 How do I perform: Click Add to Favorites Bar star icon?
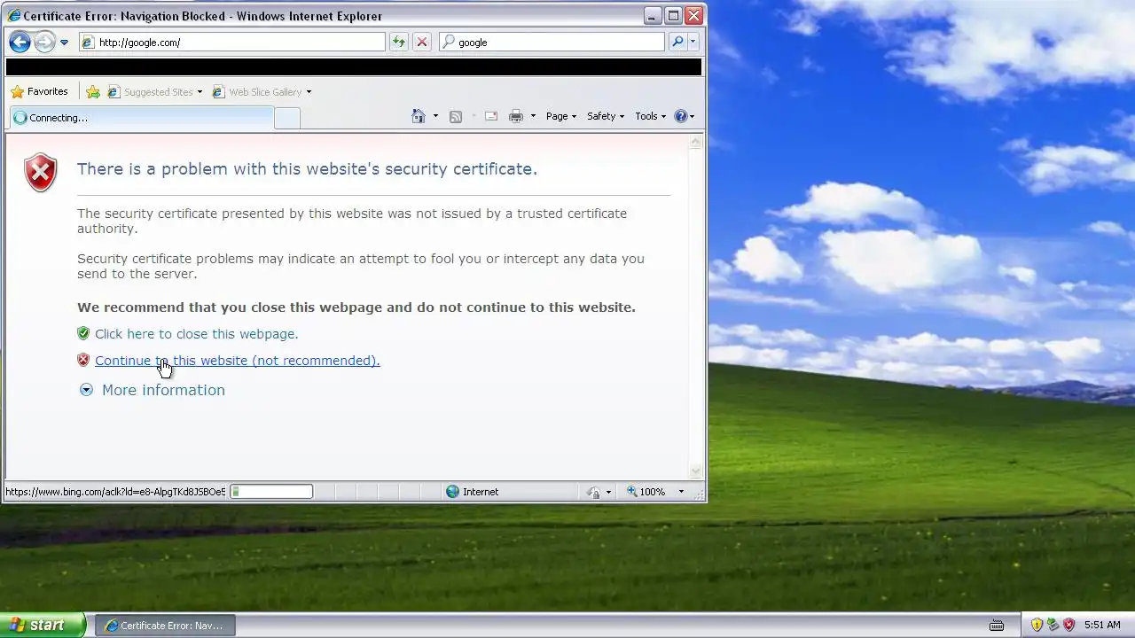click(x=93, y=91)
